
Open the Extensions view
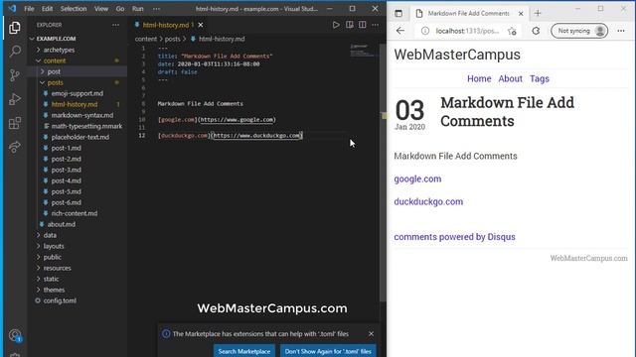(x=15, y=123)
